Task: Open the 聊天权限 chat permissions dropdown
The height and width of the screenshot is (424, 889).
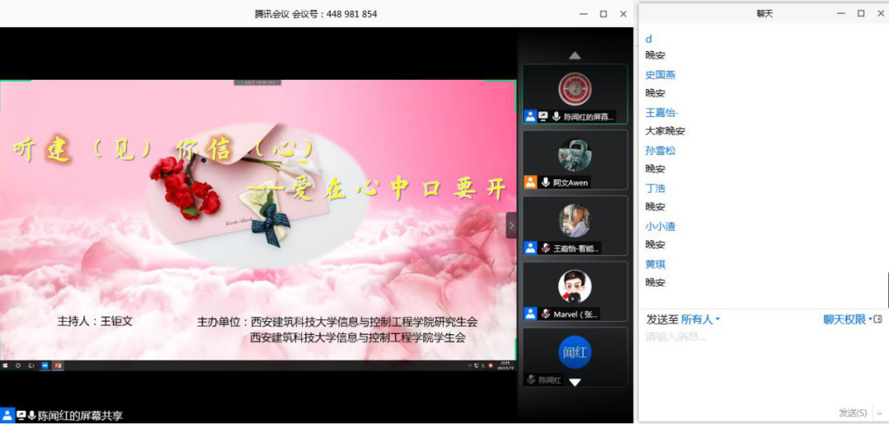Action: (847, 319)
